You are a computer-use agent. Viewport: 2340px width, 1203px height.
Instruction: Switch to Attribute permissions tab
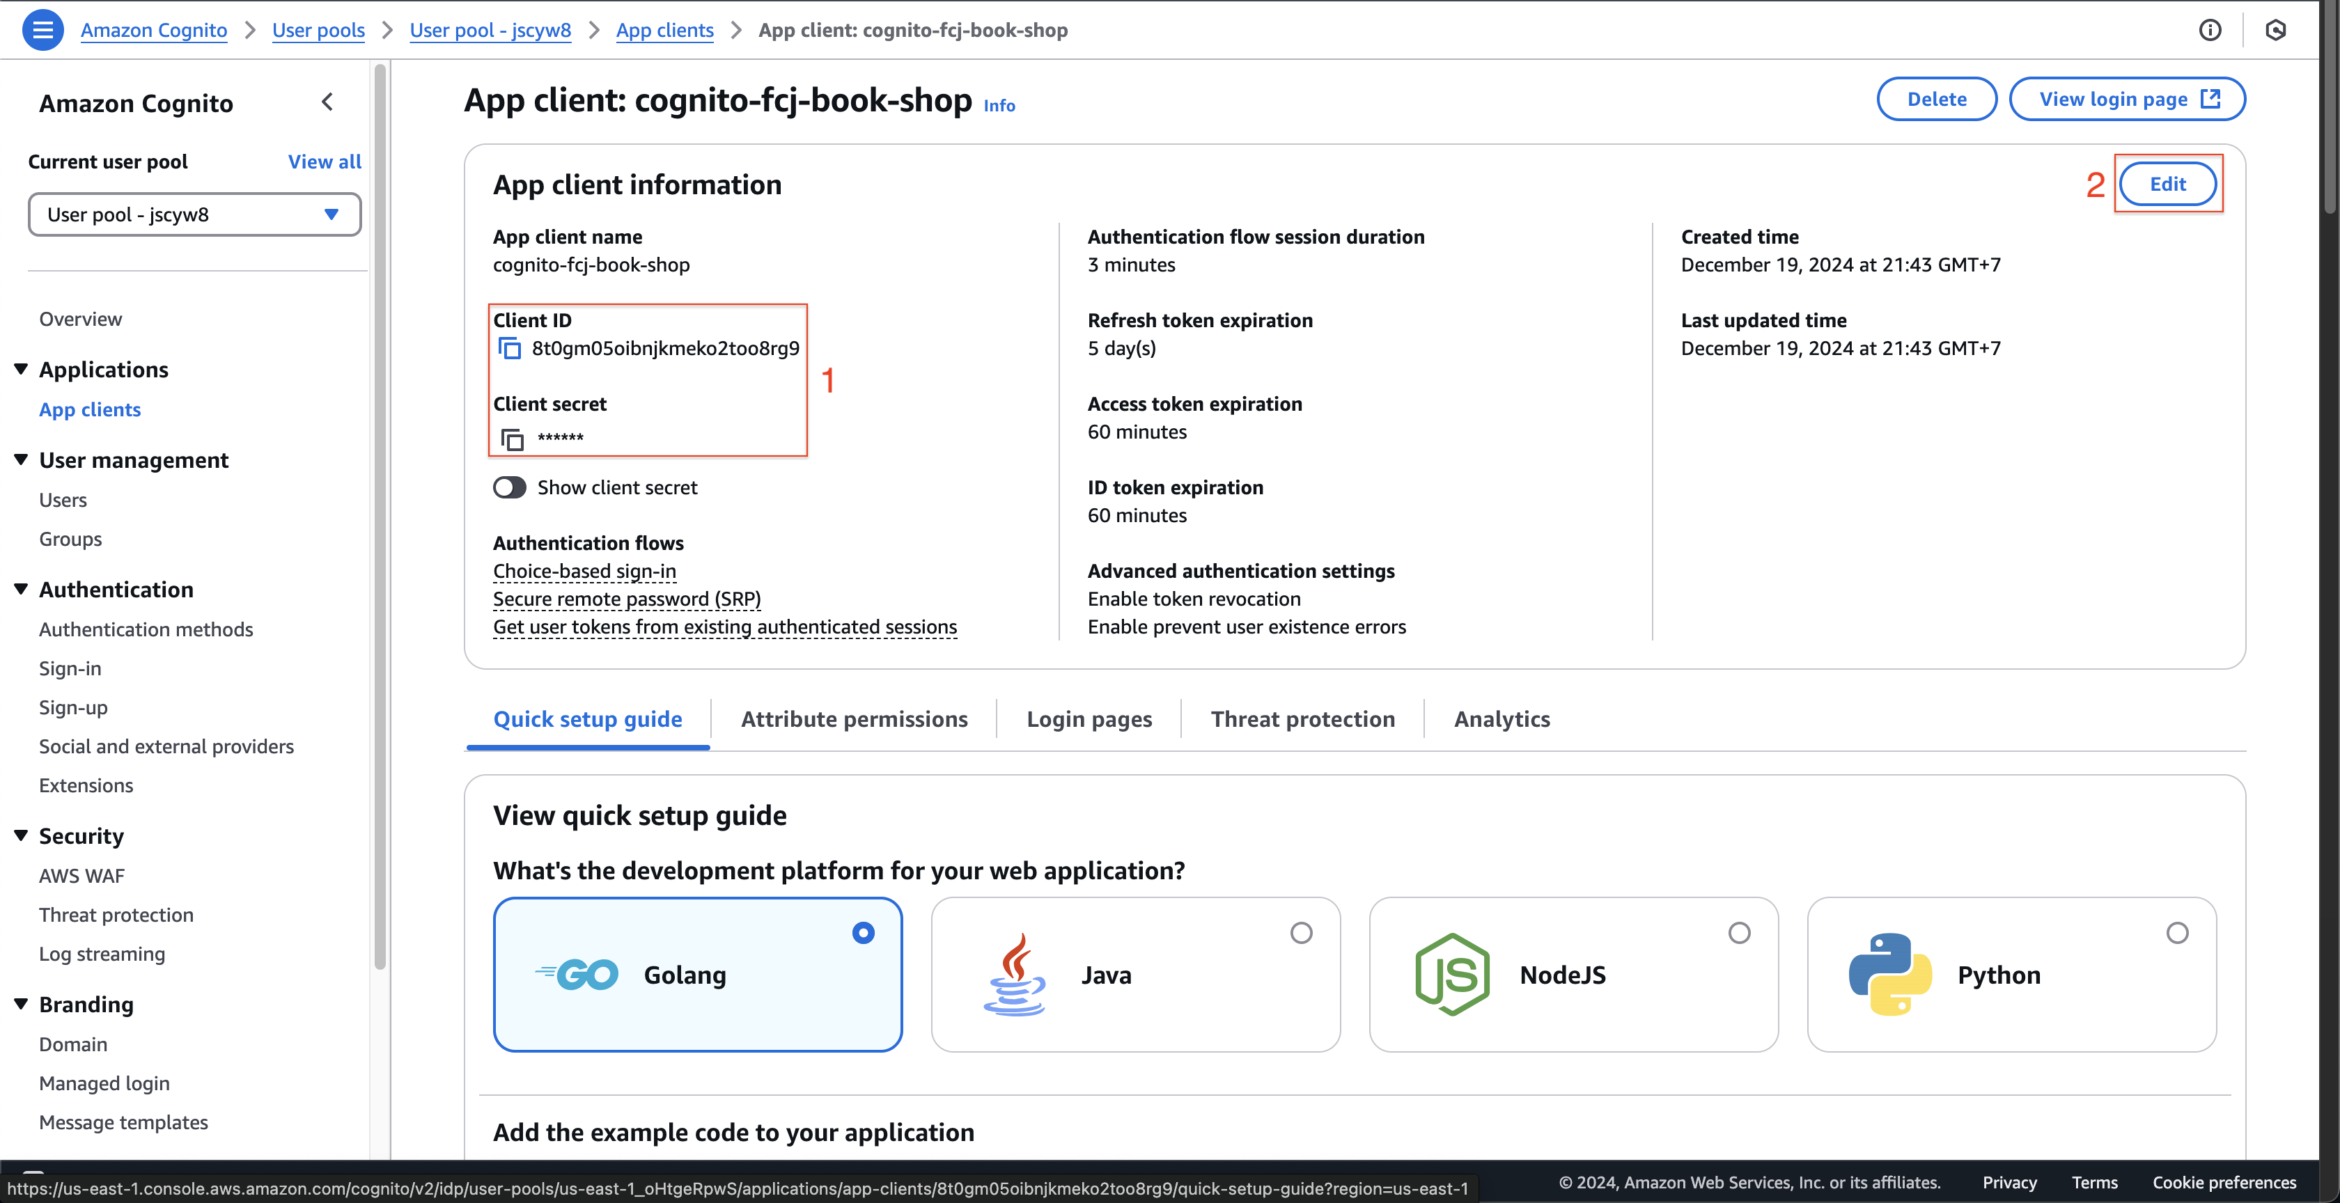pos(854,720)
